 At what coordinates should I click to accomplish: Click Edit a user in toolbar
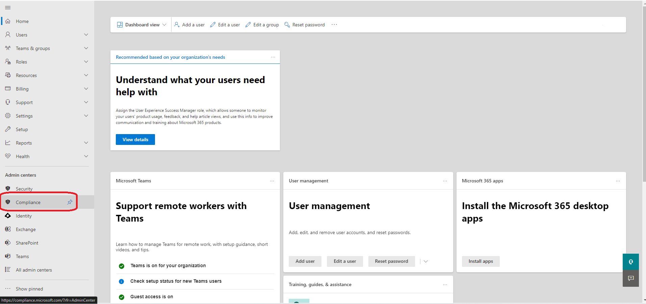[x=225, y=25]
